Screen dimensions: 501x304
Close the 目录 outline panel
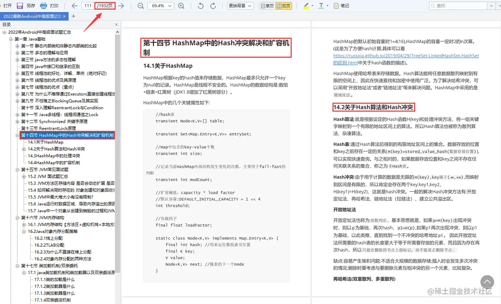(116, 25)
